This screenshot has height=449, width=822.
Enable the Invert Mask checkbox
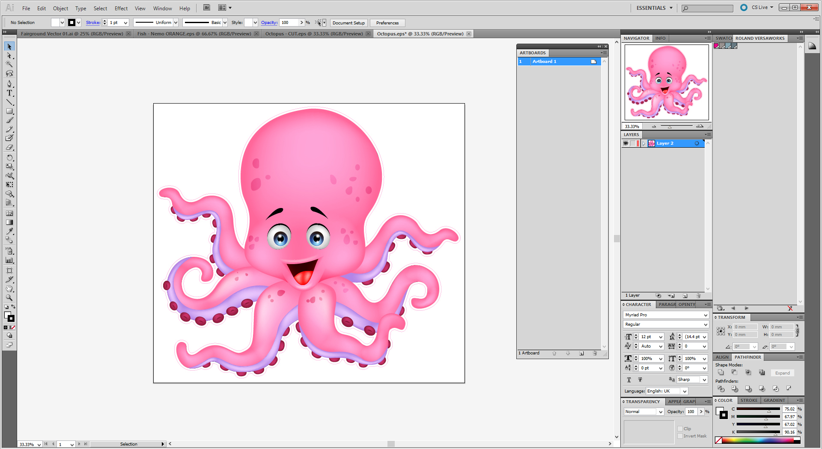(x=680, y=436)
